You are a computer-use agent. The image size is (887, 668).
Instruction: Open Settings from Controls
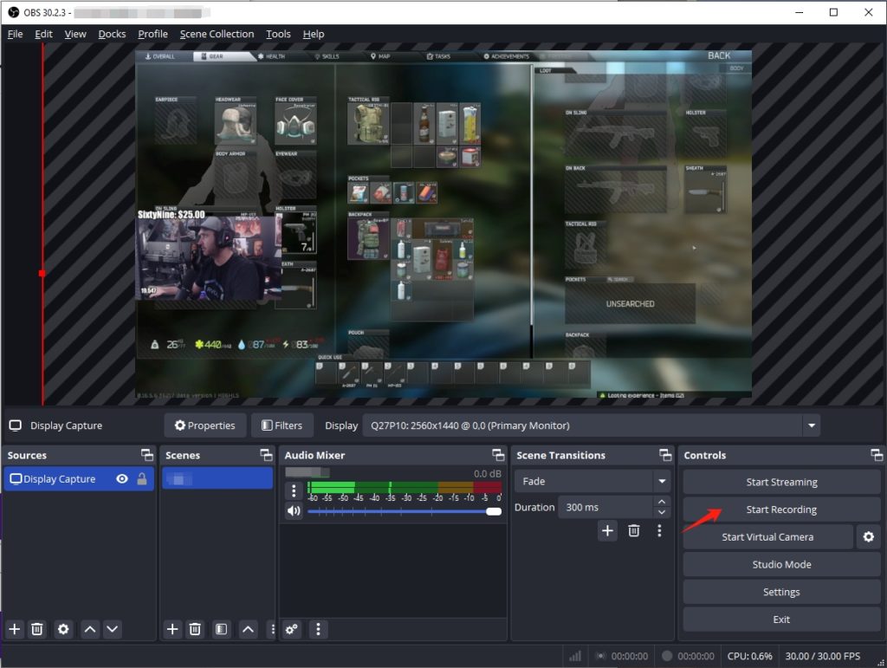(781, 592)
